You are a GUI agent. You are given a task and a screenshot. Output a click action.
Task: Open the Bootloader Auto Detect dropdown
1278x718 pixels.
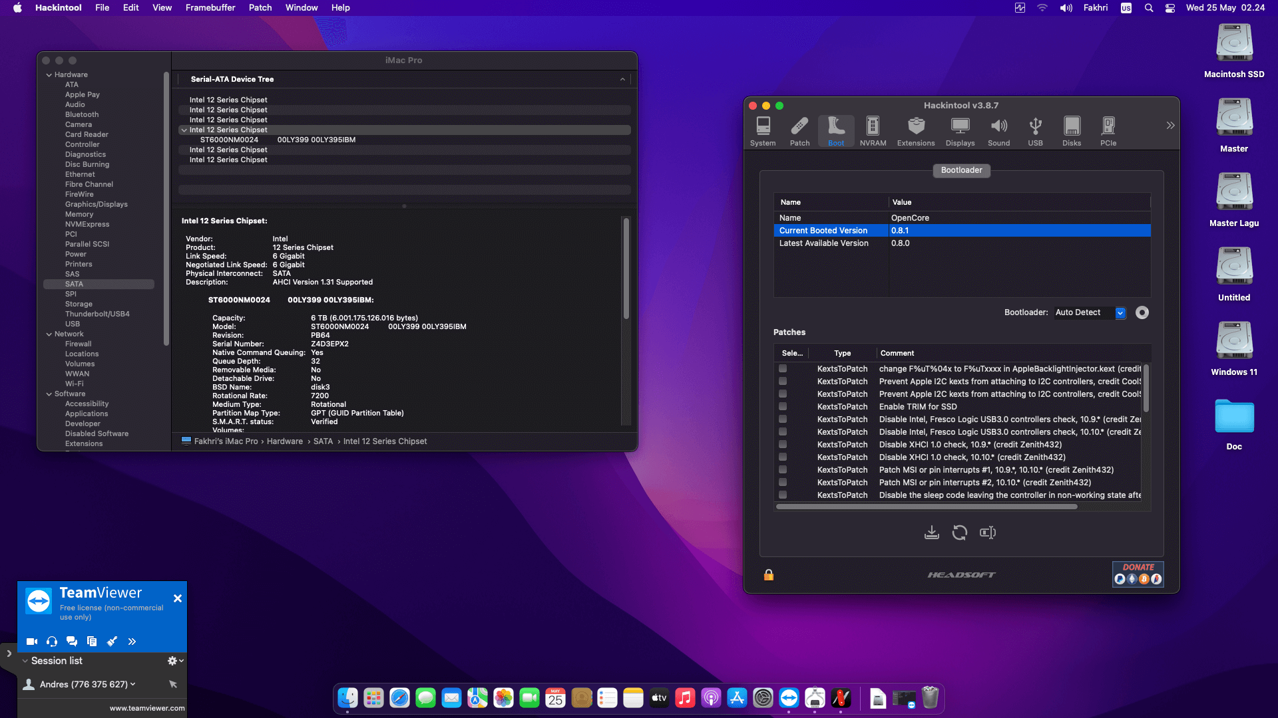tap(1090, 312)
